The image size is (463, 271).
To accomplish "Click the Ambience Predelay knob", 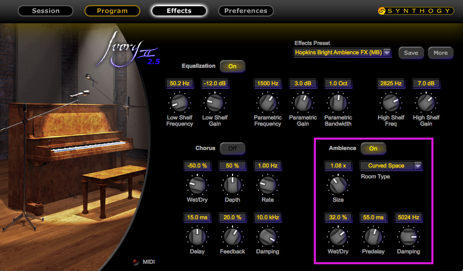I will coord(373,237).
